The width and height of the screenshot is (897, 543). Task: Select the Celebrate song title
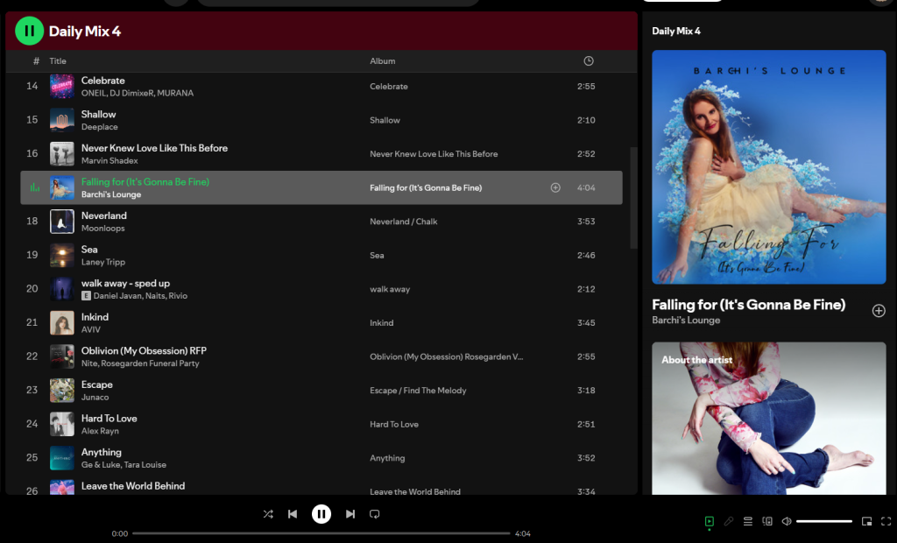pyautogui.click(x=103, y=81)
